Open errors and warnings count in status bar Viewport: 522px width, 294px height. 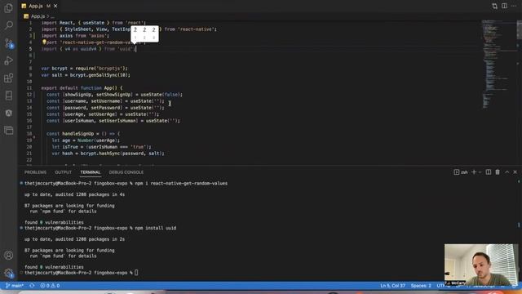click(x=50, y=286)
